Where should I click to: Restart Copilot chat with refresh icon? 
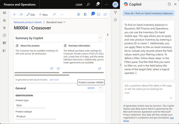169,4
